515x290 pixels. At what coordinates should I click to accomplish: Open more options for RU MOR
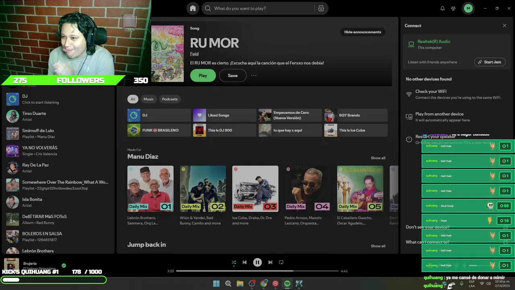click(x=253, y=75)
